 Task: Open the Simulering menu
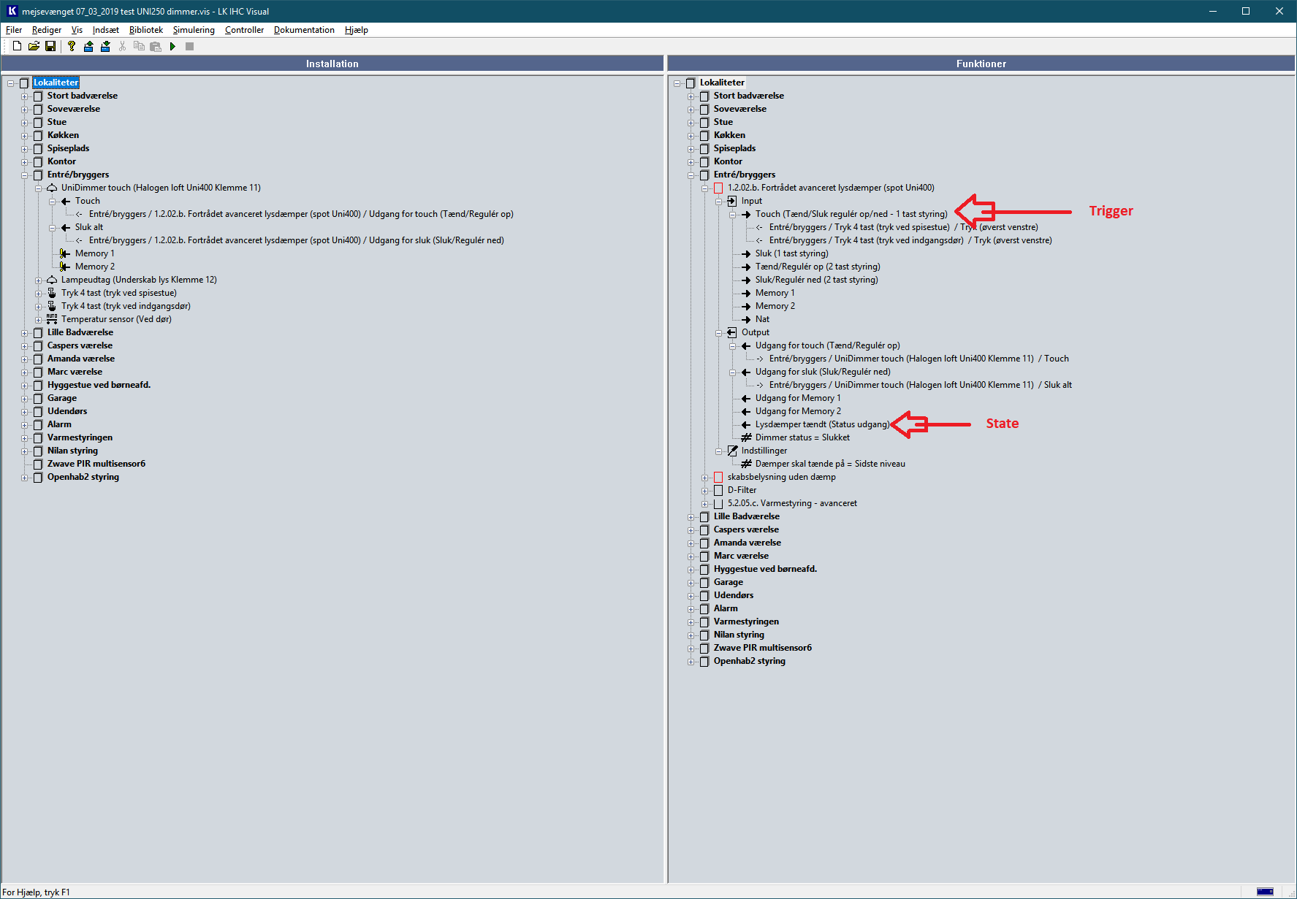[x=194, y=30]
